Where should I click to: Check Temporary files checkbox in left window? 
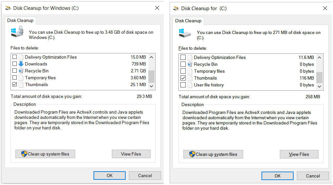14,77
